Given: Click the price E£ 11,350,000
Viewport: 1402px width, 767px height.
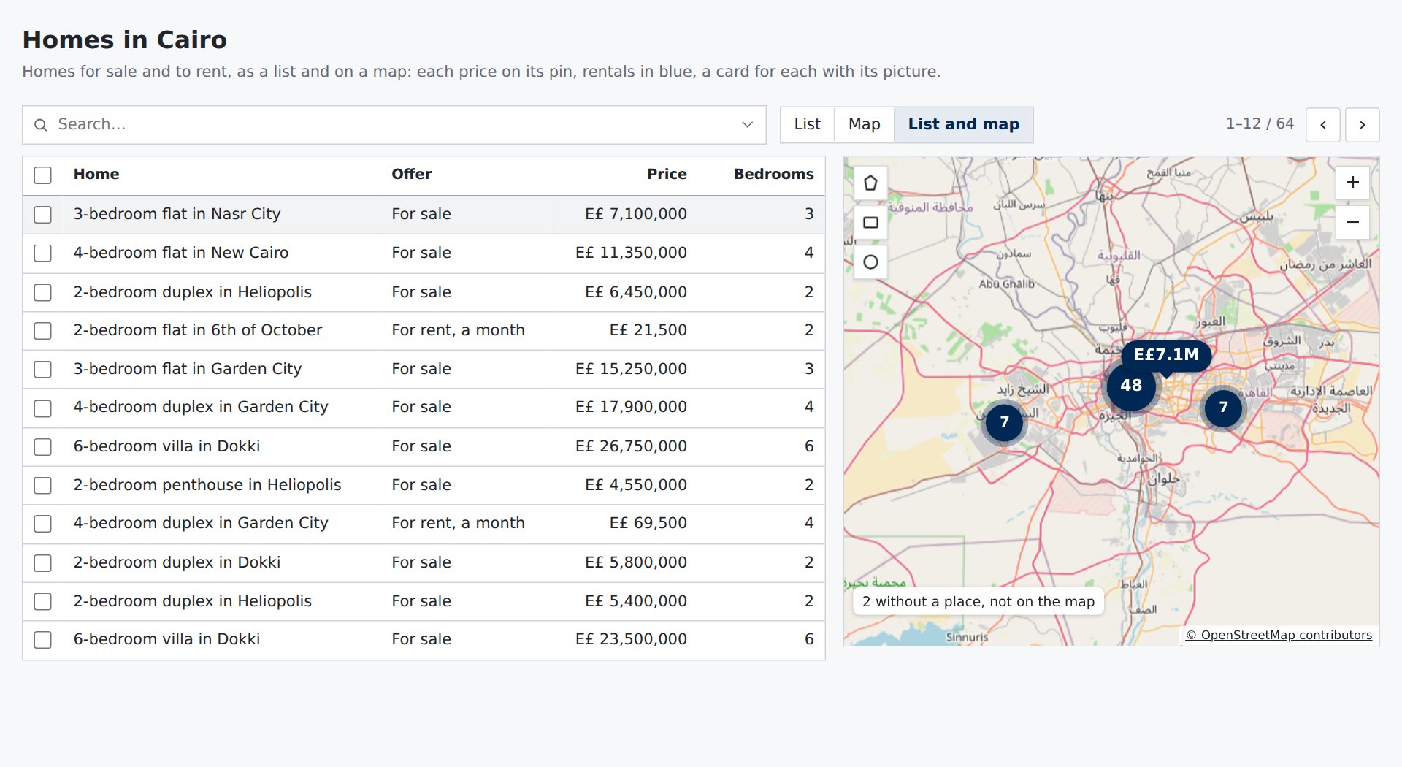Looking at the screenshot, I should 631,253.
